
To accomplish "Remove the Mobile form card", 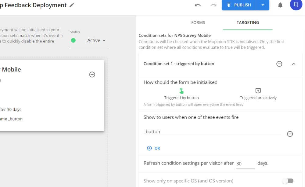I will tap(92, 74).
